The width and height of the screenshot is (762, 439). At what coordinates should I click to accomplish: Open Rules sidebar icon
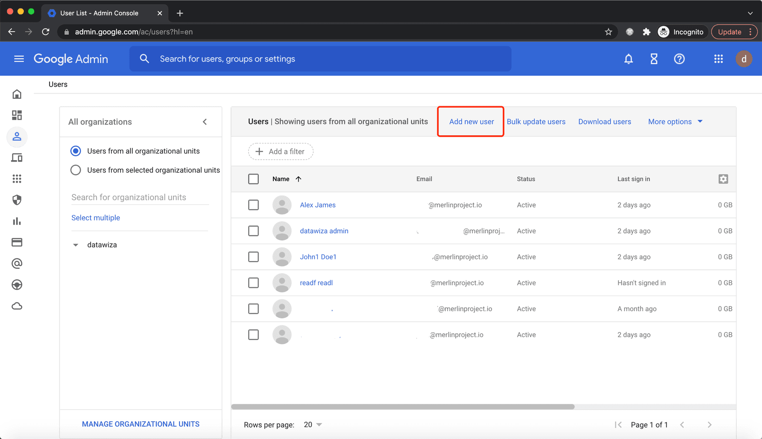[17, 285]
